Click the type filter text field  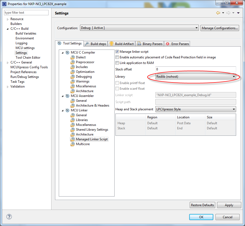coord(26,13)
